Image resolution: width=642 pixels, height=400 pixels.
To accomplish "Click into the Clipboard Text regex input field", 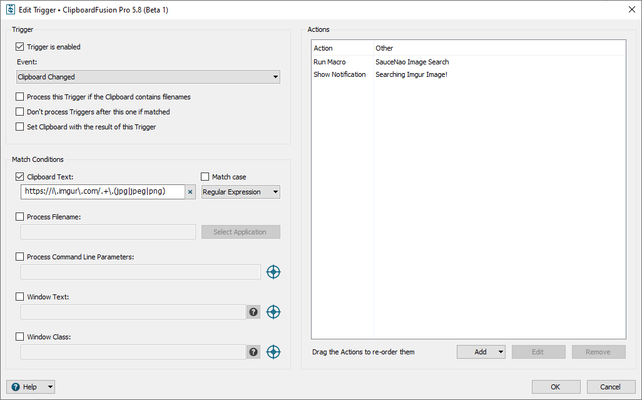I will (x=103, y=192).
